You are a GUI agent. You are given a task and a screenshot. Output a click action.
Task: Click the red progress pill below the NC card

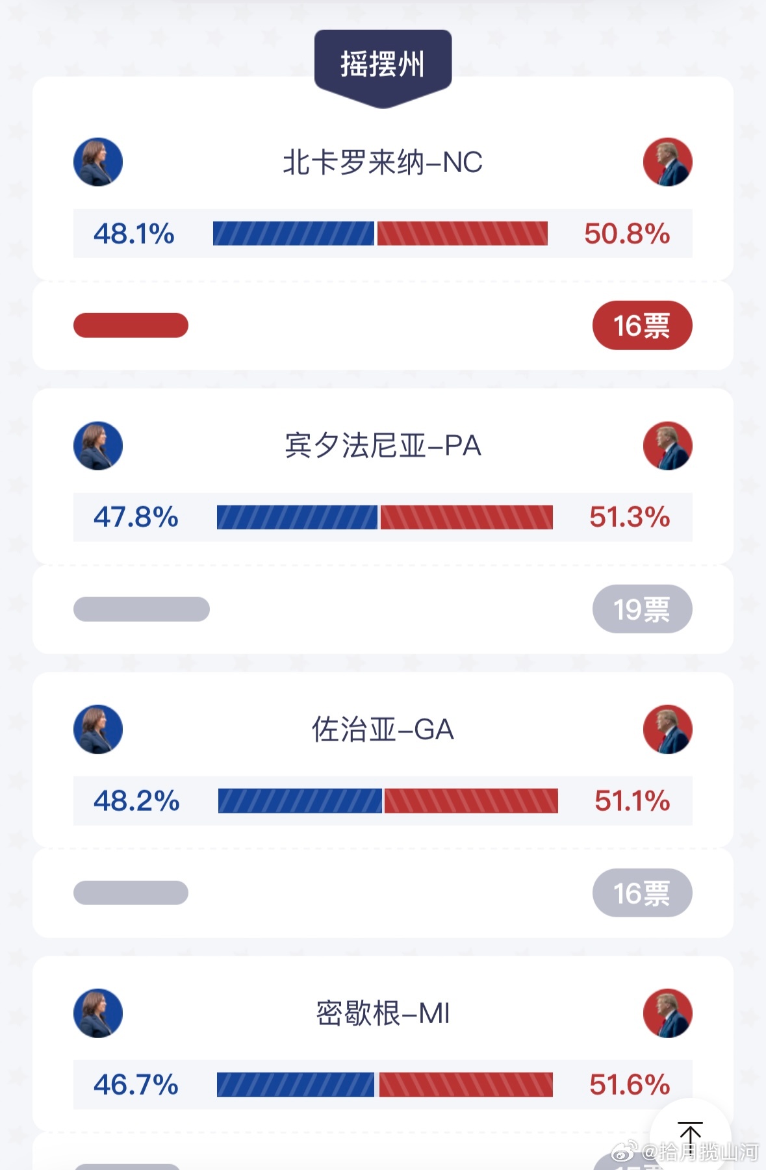(130, 325)
